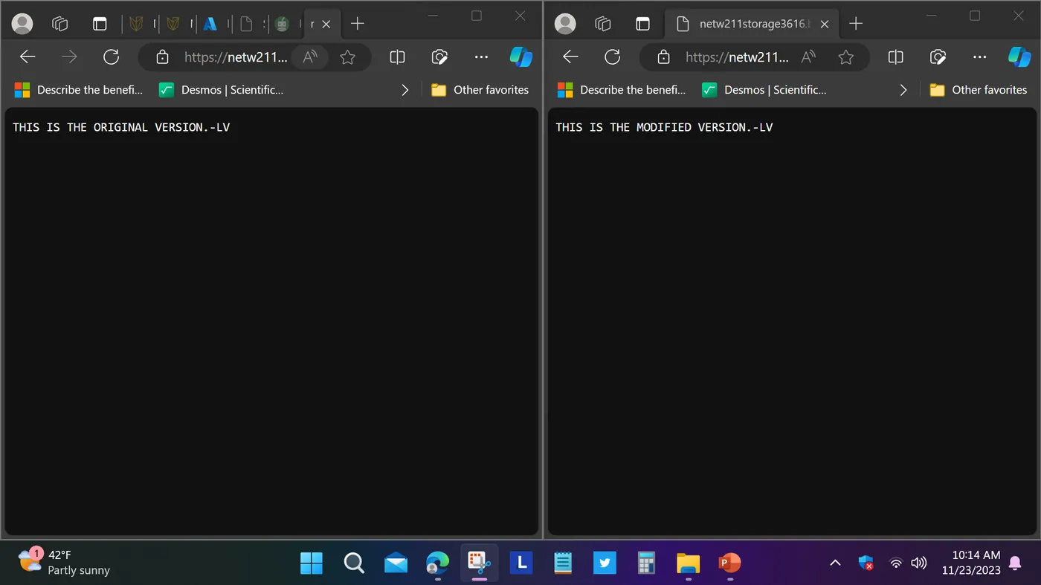Viewport: 1041px width, 585px height.
Task: Open web capture tool in left Edge window
Action: coord(439,56)
